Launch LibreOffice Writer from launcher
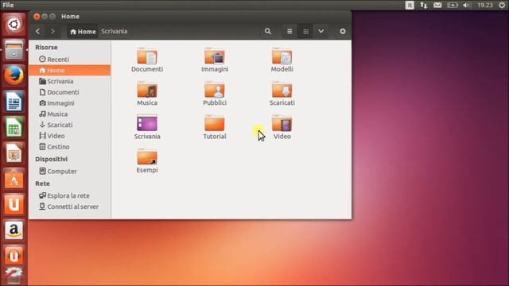 click(14, 102)
